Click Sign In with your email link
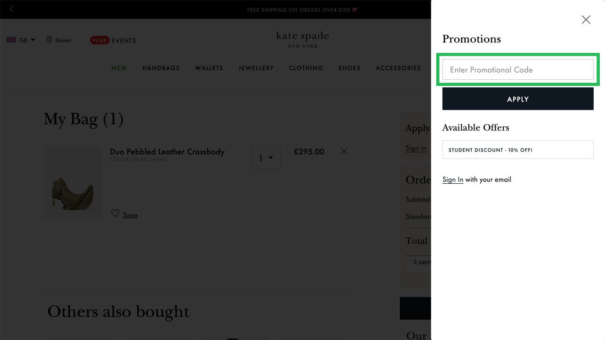 (453, 179)
